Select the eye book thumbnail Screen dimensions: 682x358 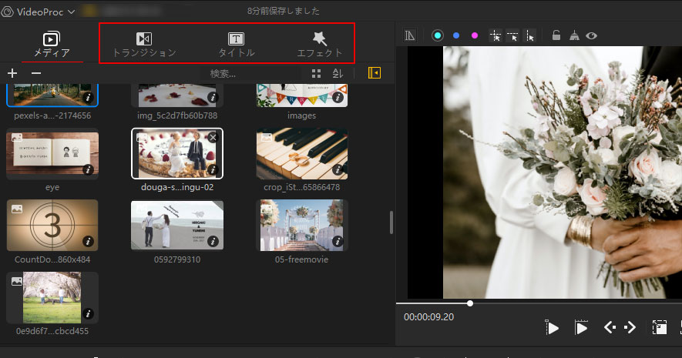[x=52, y=154]
